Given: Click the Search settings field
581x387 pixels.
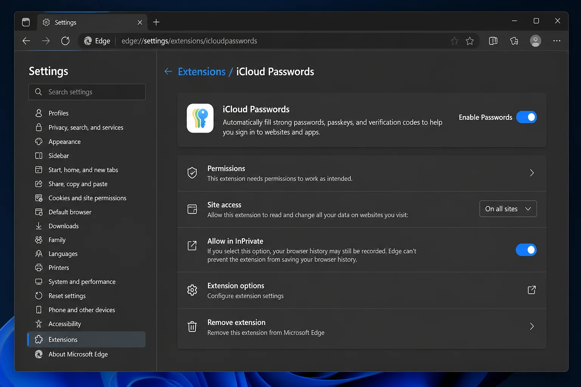Looking at the screenshot, I should pyautogui.click(x=87, y=92).
